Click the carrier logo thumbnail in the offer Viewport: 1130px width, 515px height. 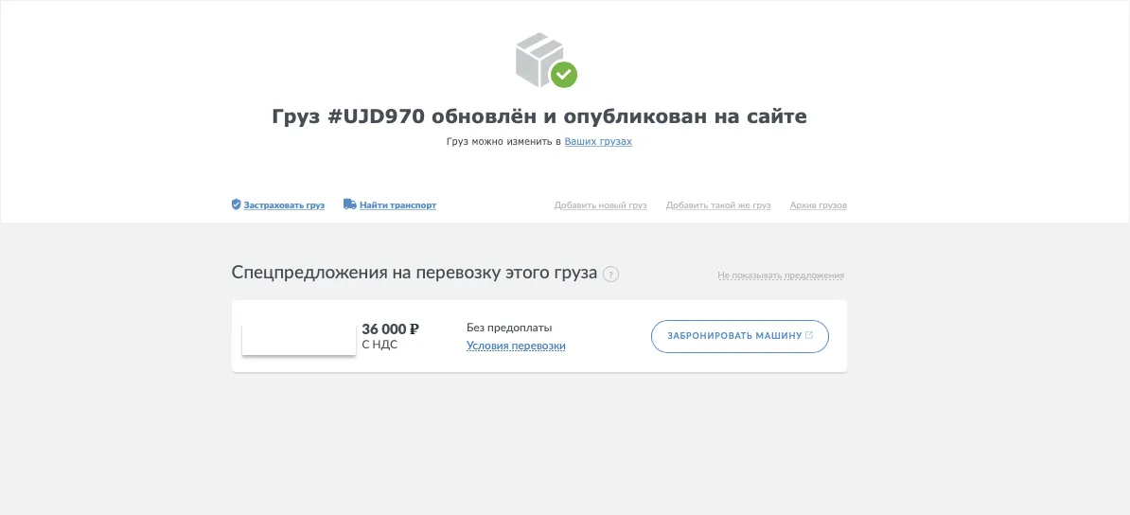(x=299, y=339)
